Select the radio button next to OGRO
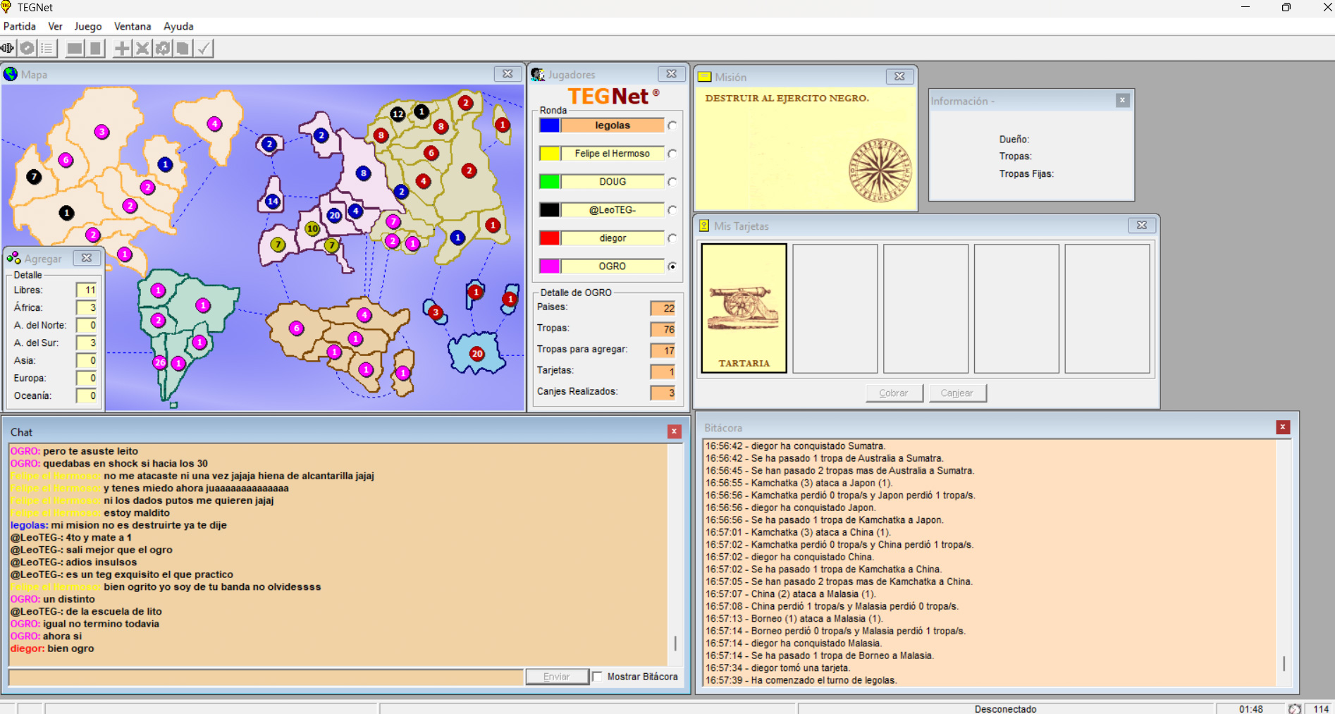The height and width of the screenshot is (714, 1335). (x=672, y=266)
